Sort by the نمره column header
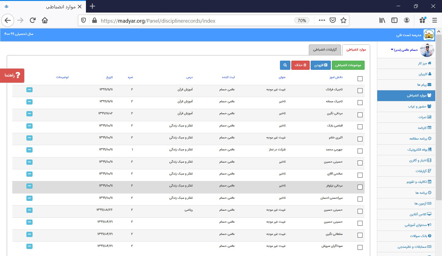This screenshot has width=442, height=256. pos(130,77)
